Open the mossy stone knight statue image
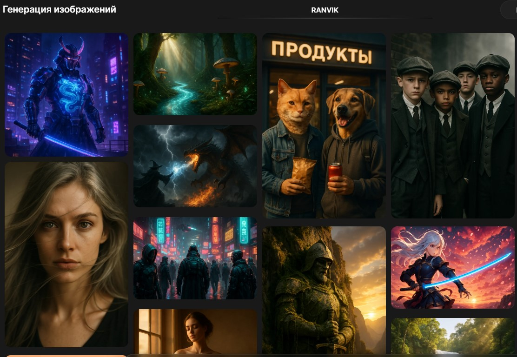 coord(324,290)
